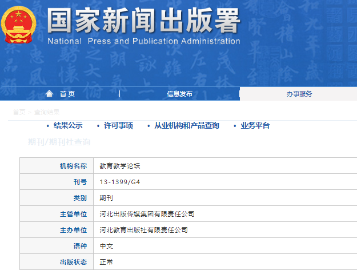Screen dimensions: 357x270
Task: Click the 国家新闻出版署 site title
Action: pos(143,21)
